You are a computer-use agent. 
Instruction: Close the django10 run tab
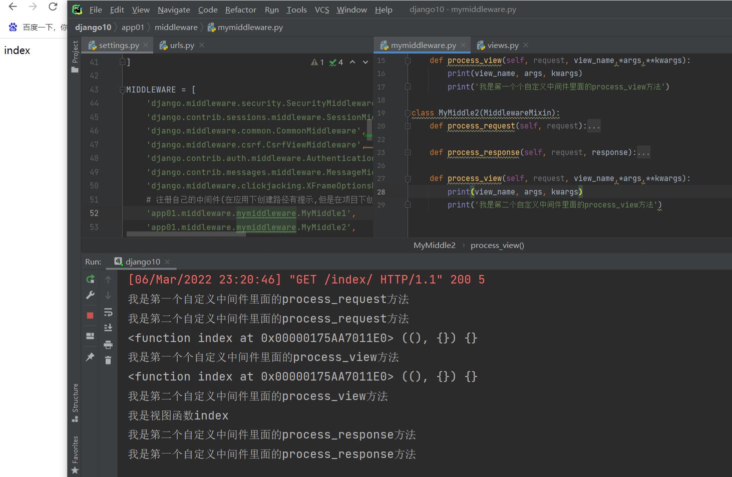pyautogui.click(x=167, y=261)
